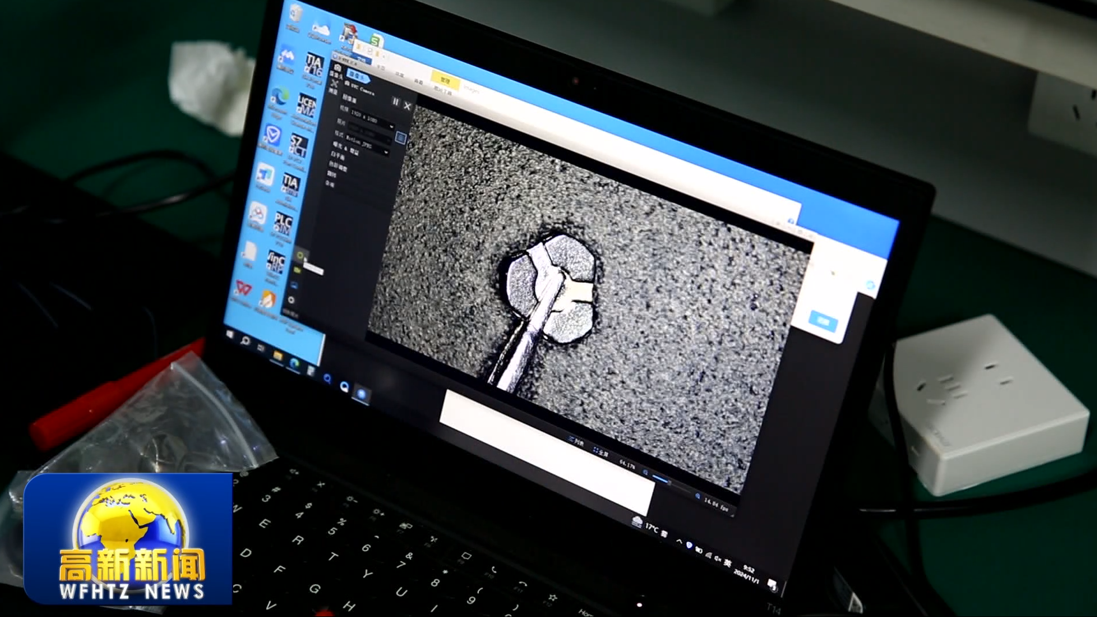
Task: Open the gear settings icon in camera sidebar
Action: 291,300
